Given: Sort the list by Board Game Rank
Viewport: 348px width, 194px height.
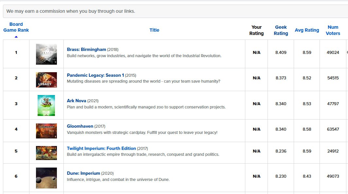Looking at the screenshot, I should click(x=16, y=27).
